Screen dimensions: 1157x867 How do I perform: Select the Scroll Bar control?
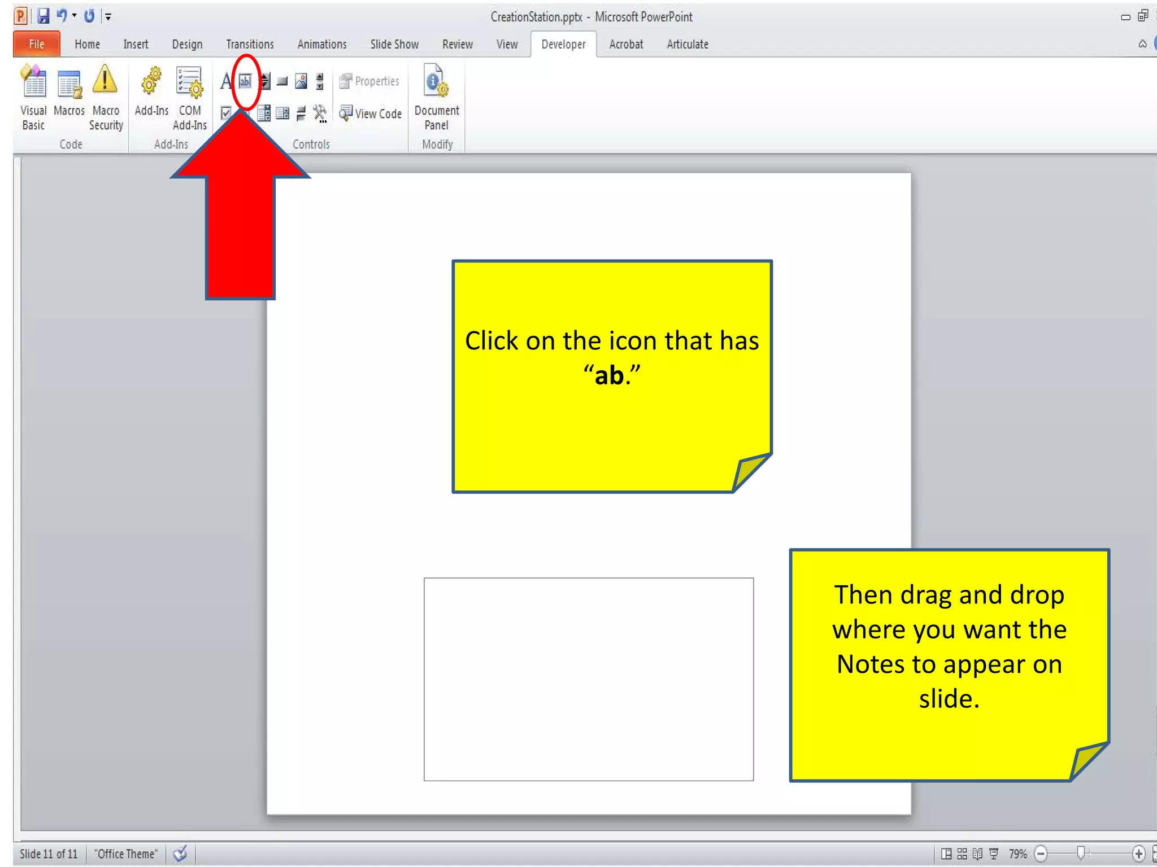point(320,81)
